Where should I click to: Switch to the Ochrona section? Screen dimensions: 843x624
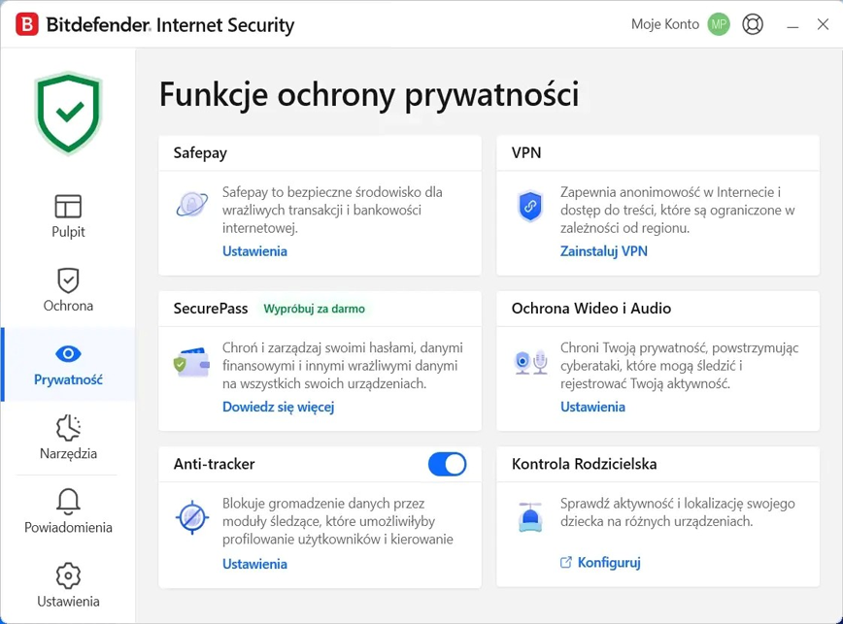click(68, 290)
